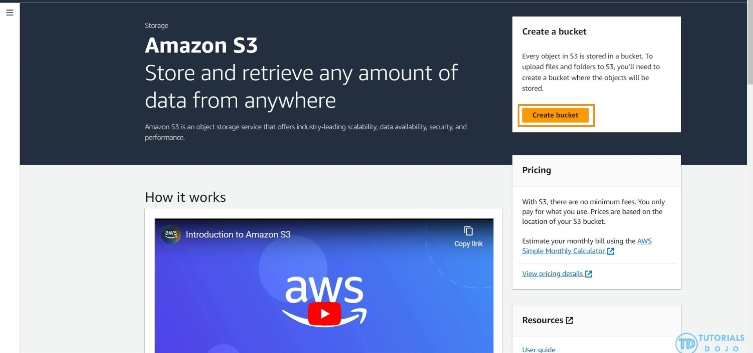Play the Introduction to Amazon S3 video
The image size is (753, 353).
[x=324, y=314]
